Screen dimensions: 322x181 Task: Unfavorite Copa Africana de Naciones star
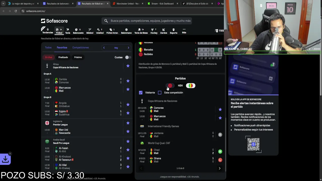(x=128, y=66)
